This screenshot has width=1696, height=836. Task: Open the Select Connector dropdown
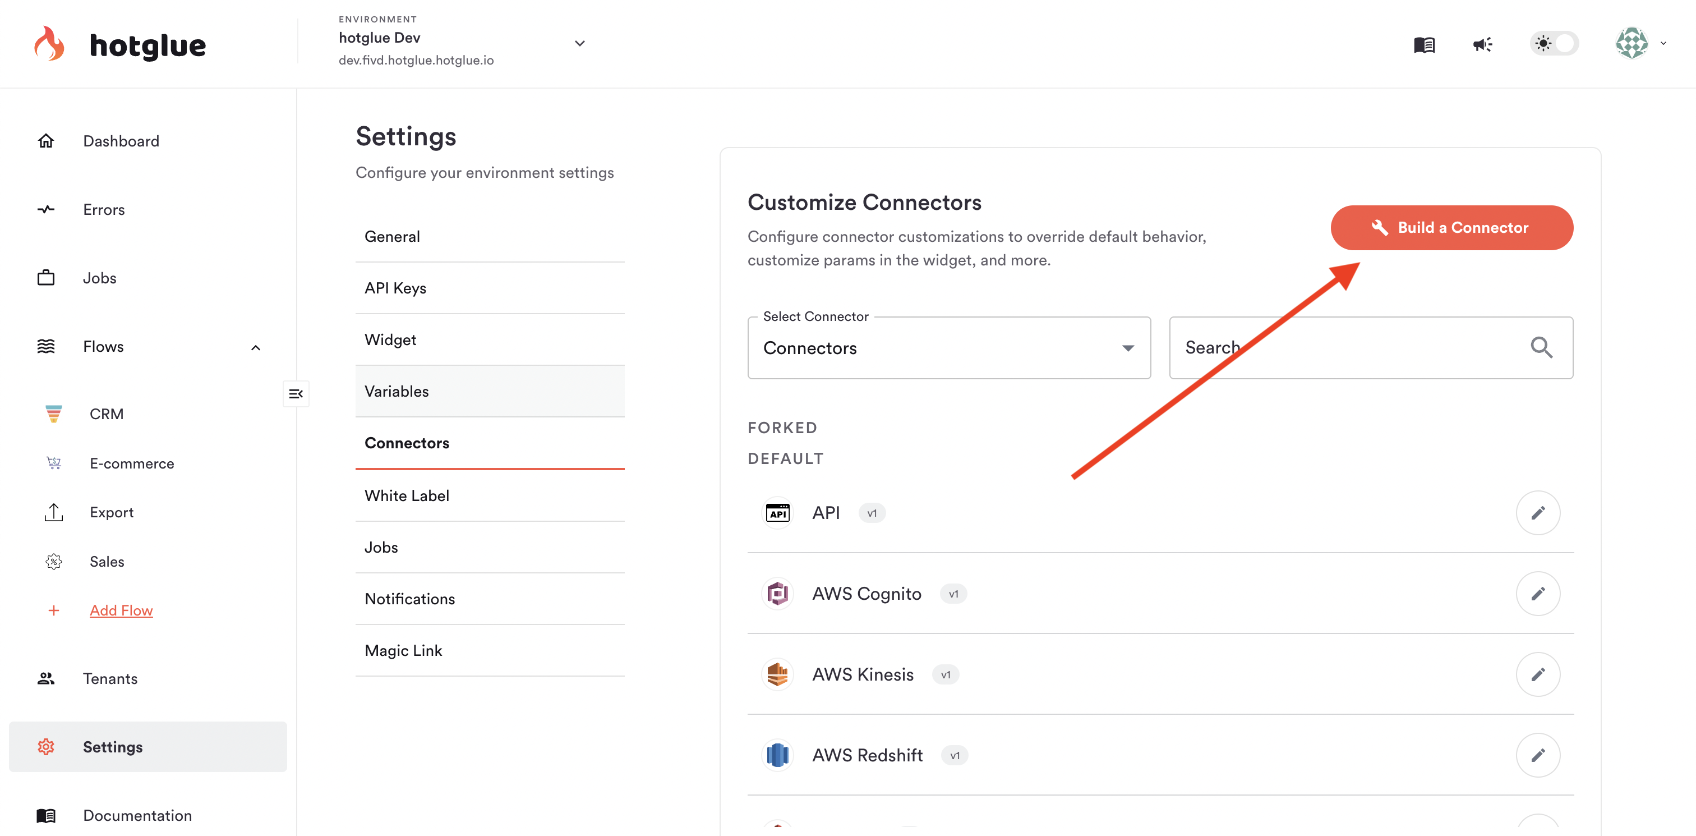click(x=949, y=348)
